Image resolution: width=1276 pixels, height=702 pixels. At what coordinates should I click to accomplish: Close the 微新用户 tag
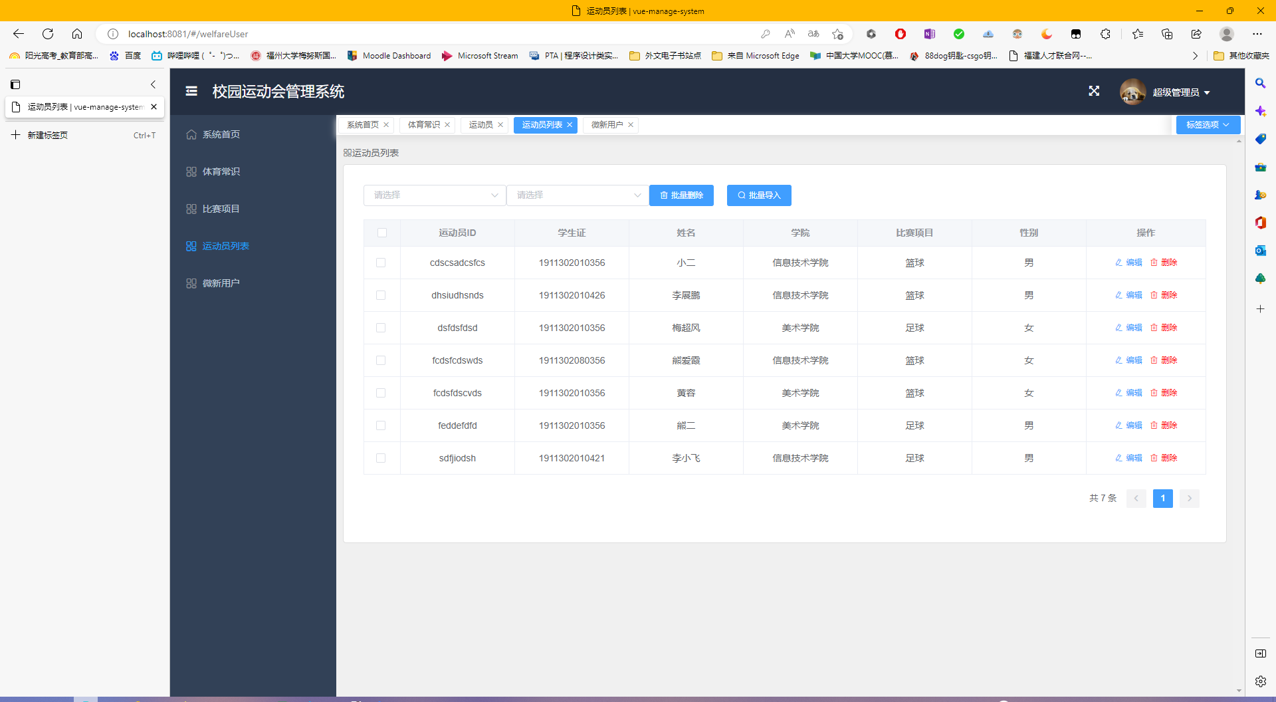(631, 125)
